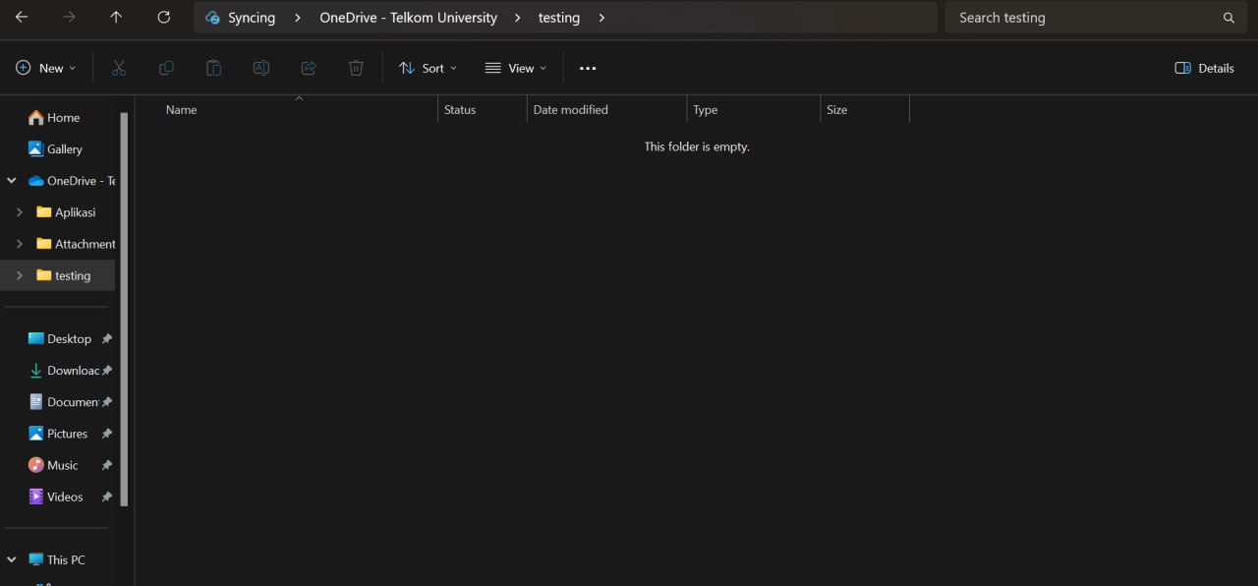
Task: Collapse the This PC tree node
Action: (12, 559)
